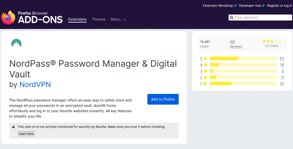
Task: Click the 2-star rating bar
Action: 243,77
